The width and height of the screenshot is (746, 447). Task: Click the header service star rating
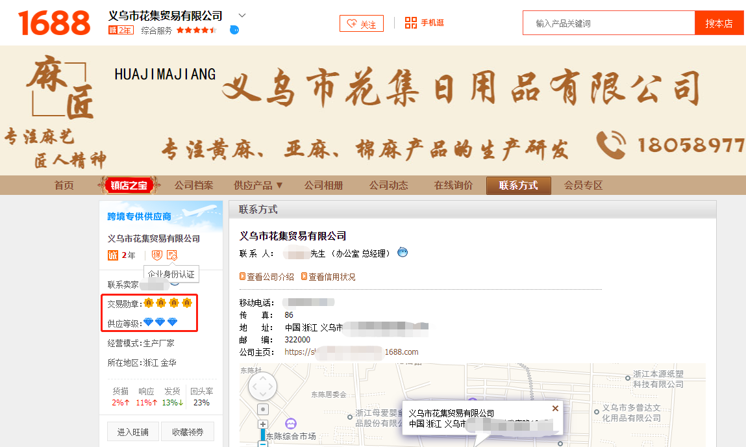point(197,30)
